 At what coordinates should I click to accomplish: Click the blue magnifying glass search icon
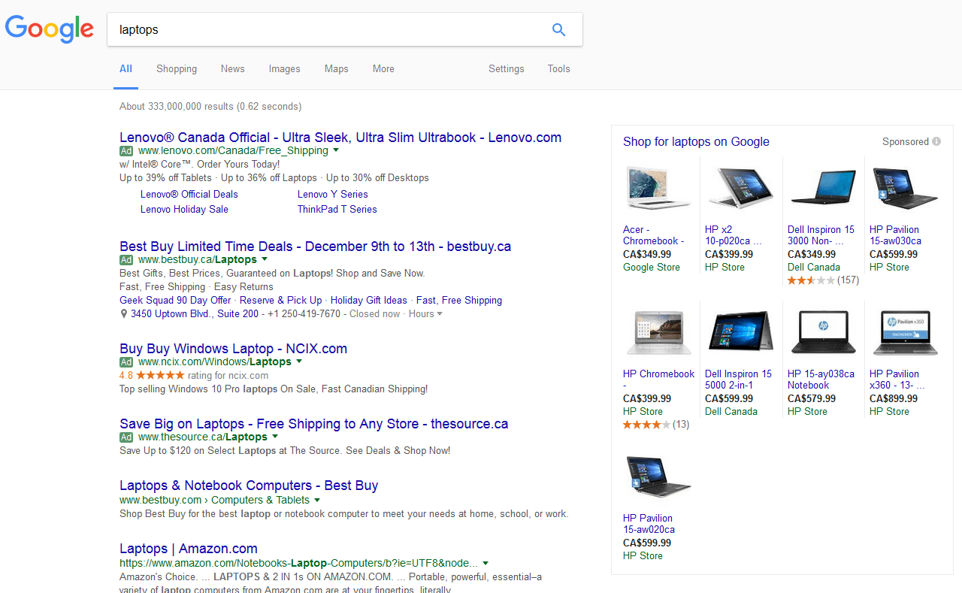click(558, 30)
